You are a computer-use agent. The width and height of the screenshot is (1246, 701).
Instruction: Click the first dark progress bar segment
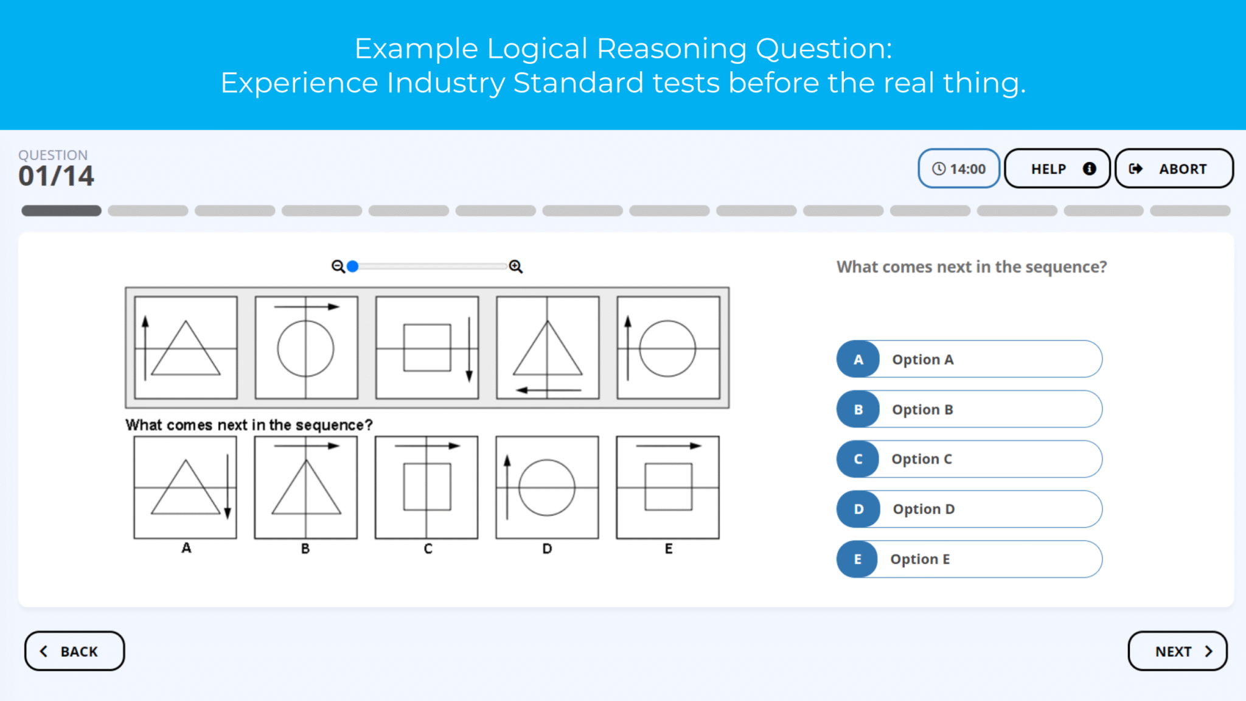pos(61,211)
